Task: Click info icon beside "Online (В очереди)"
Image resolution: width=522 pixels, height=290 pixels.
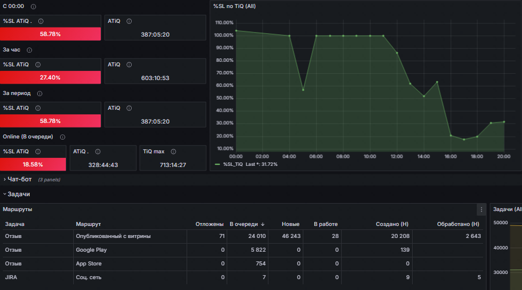Action: click(62, 137)
